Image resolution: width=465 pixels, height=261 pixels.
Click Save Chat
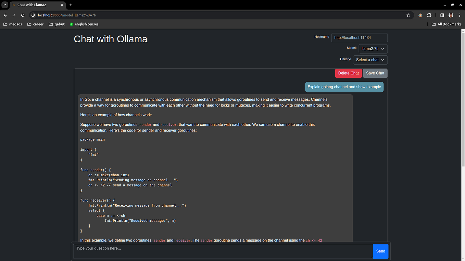375,73
